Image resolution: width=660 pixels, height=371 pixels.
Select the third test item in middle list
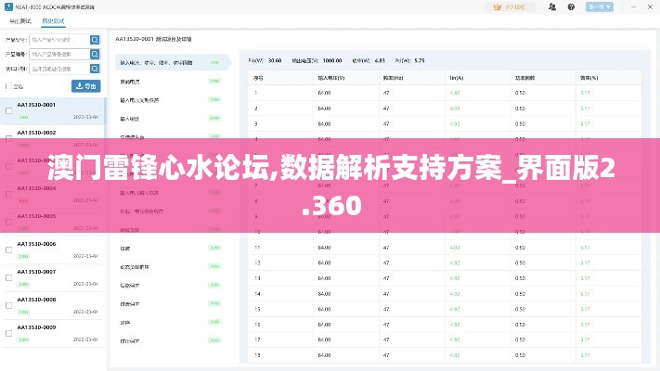click(x=171, y=100)
